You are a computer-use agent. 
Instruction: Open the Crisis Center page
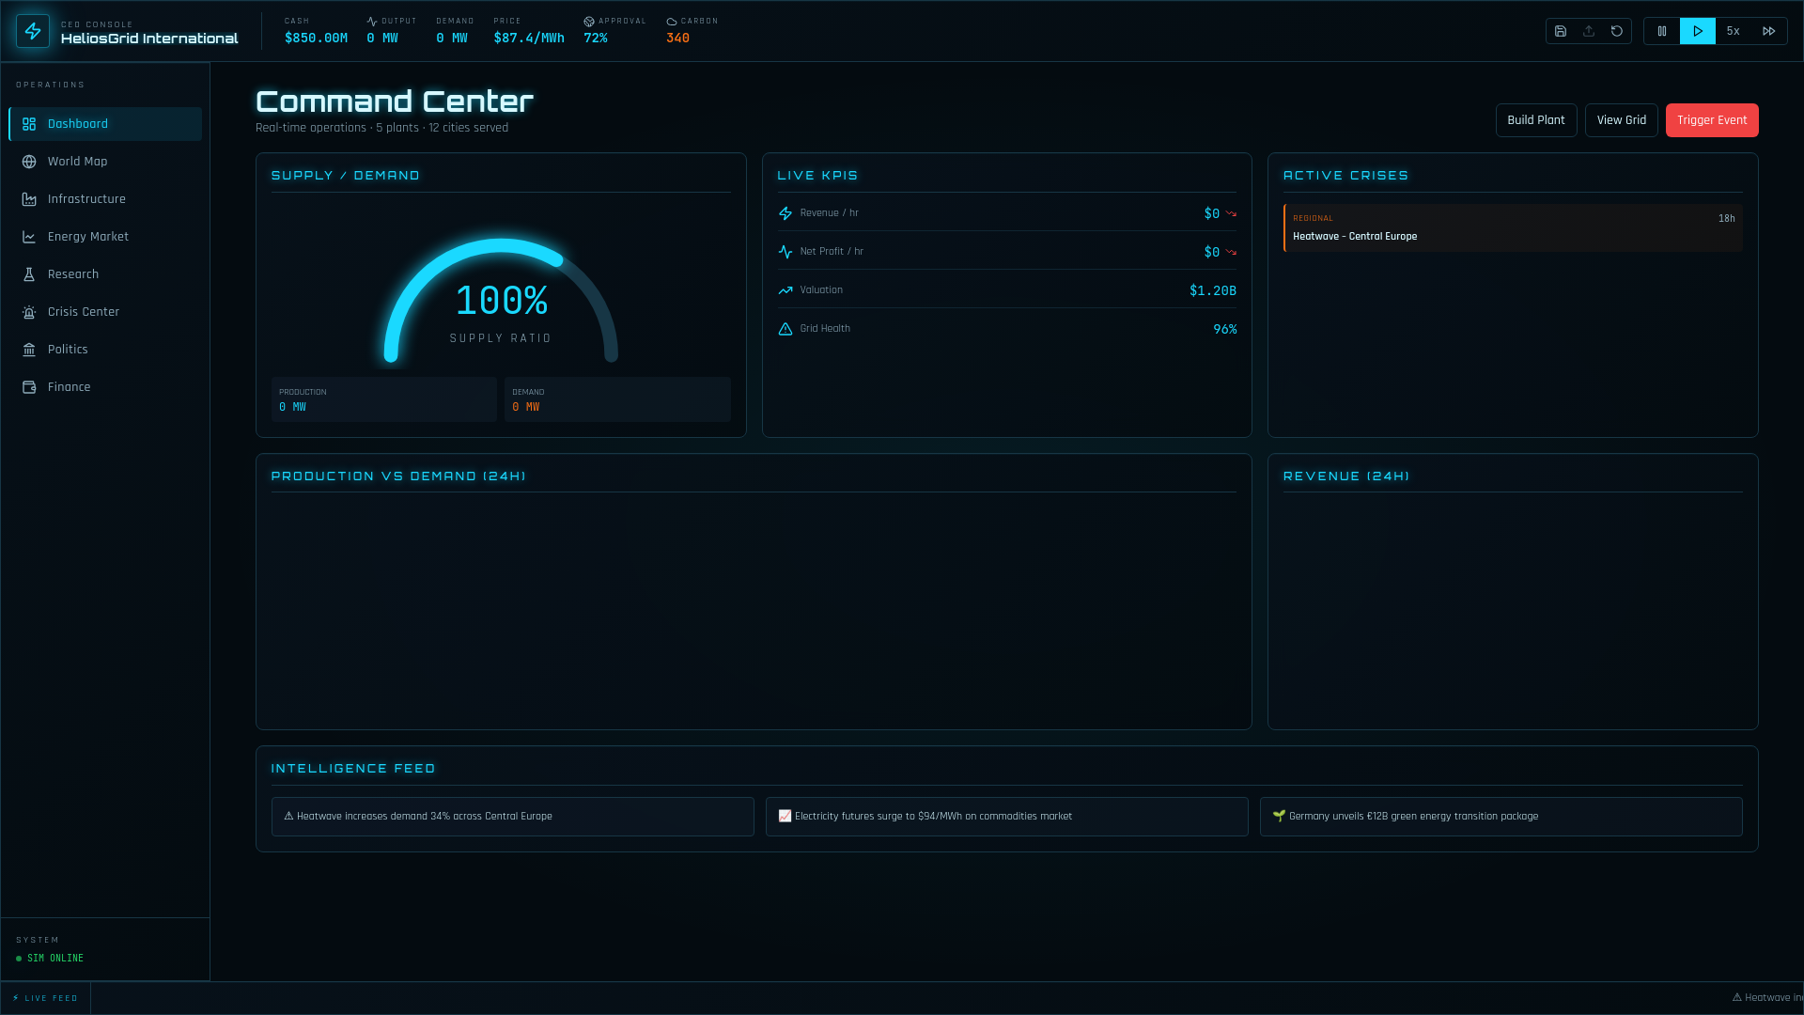click(x=105, y=312)
